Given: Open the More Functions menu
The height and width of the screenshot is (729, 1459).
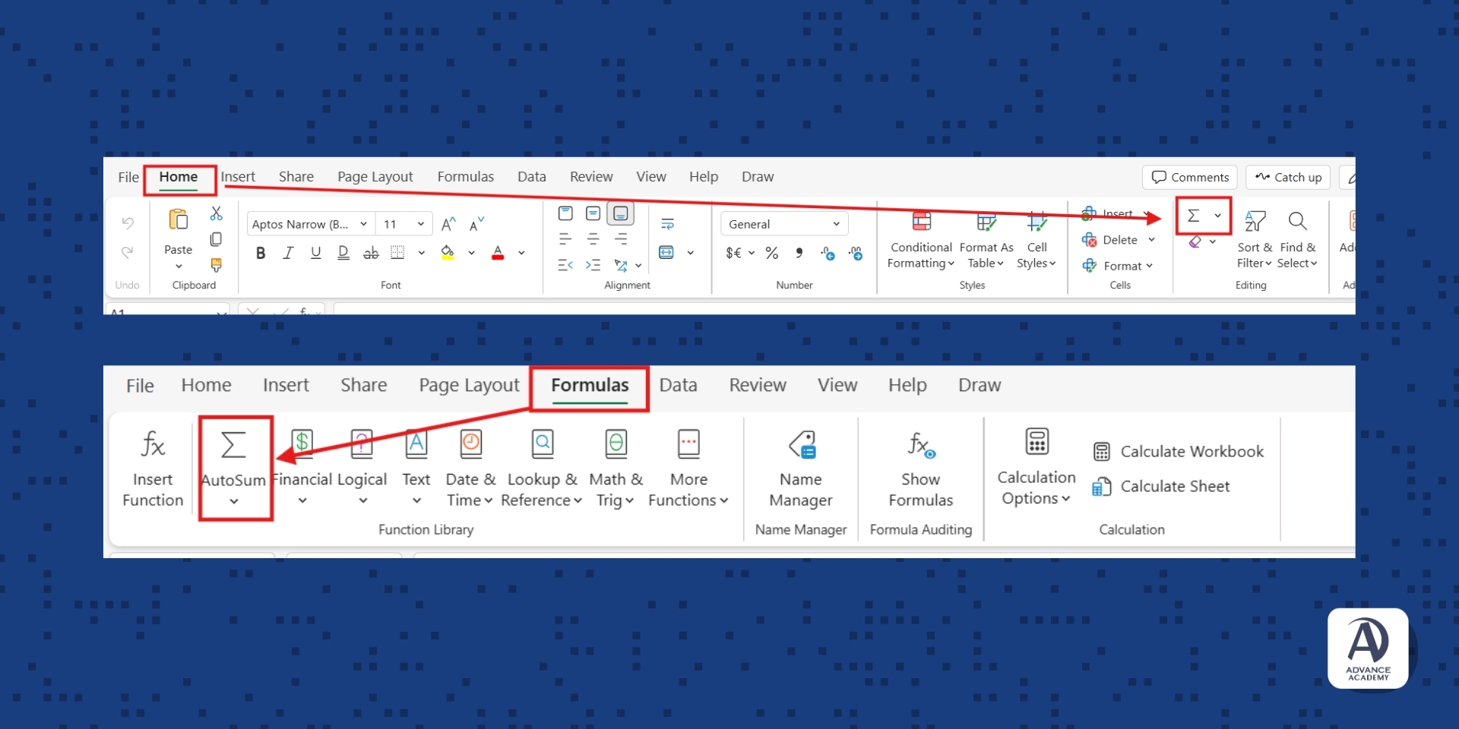Looking at the screenshot, I should (x=688, y=467).
